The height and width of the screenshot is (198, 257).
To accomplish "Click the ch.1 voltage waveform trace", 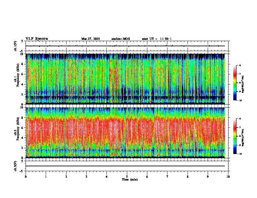I will coord(125,46).
